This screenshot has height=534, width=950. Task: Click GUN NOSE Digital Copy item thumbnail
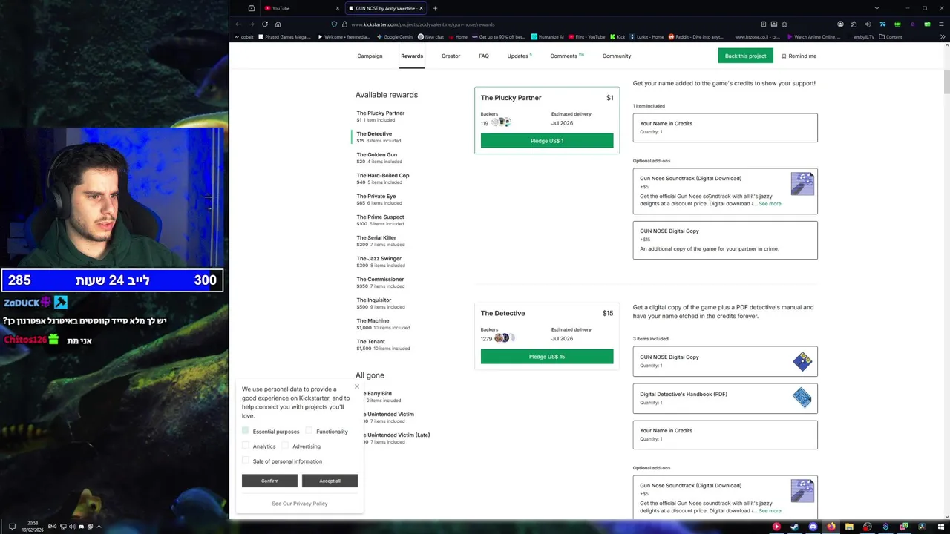[x=802, y=361]
